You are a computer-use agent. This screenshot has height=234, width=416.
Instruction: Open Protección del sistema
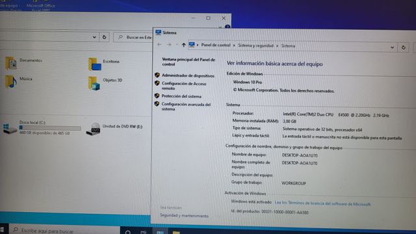[181, 96]
